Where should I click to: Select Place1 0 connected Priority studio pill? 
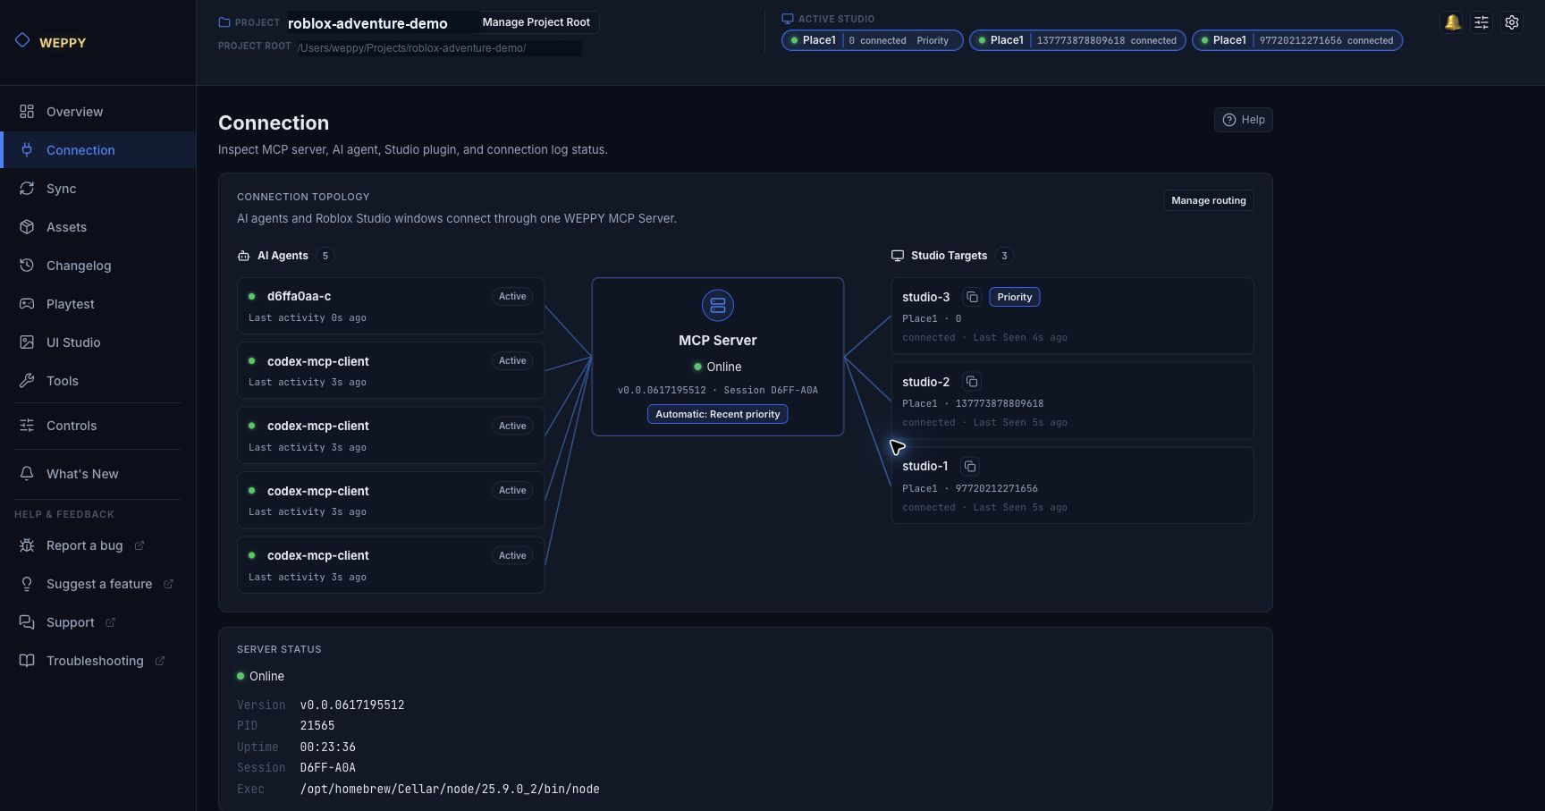[x=872, y=40]
